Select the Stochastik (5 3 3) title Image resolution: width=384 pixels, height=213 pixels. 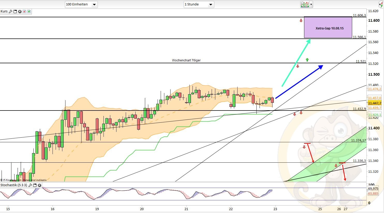(x=14, y=185)
